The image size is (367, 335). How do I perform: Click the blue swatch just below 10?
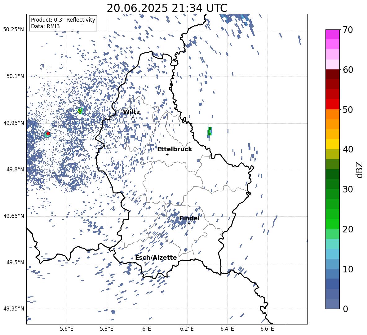tap(332, 273)
